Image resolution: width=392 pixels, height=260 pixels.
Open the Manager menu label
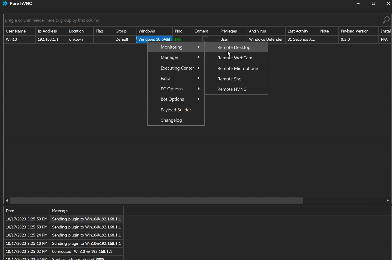(x=170, y=57)
